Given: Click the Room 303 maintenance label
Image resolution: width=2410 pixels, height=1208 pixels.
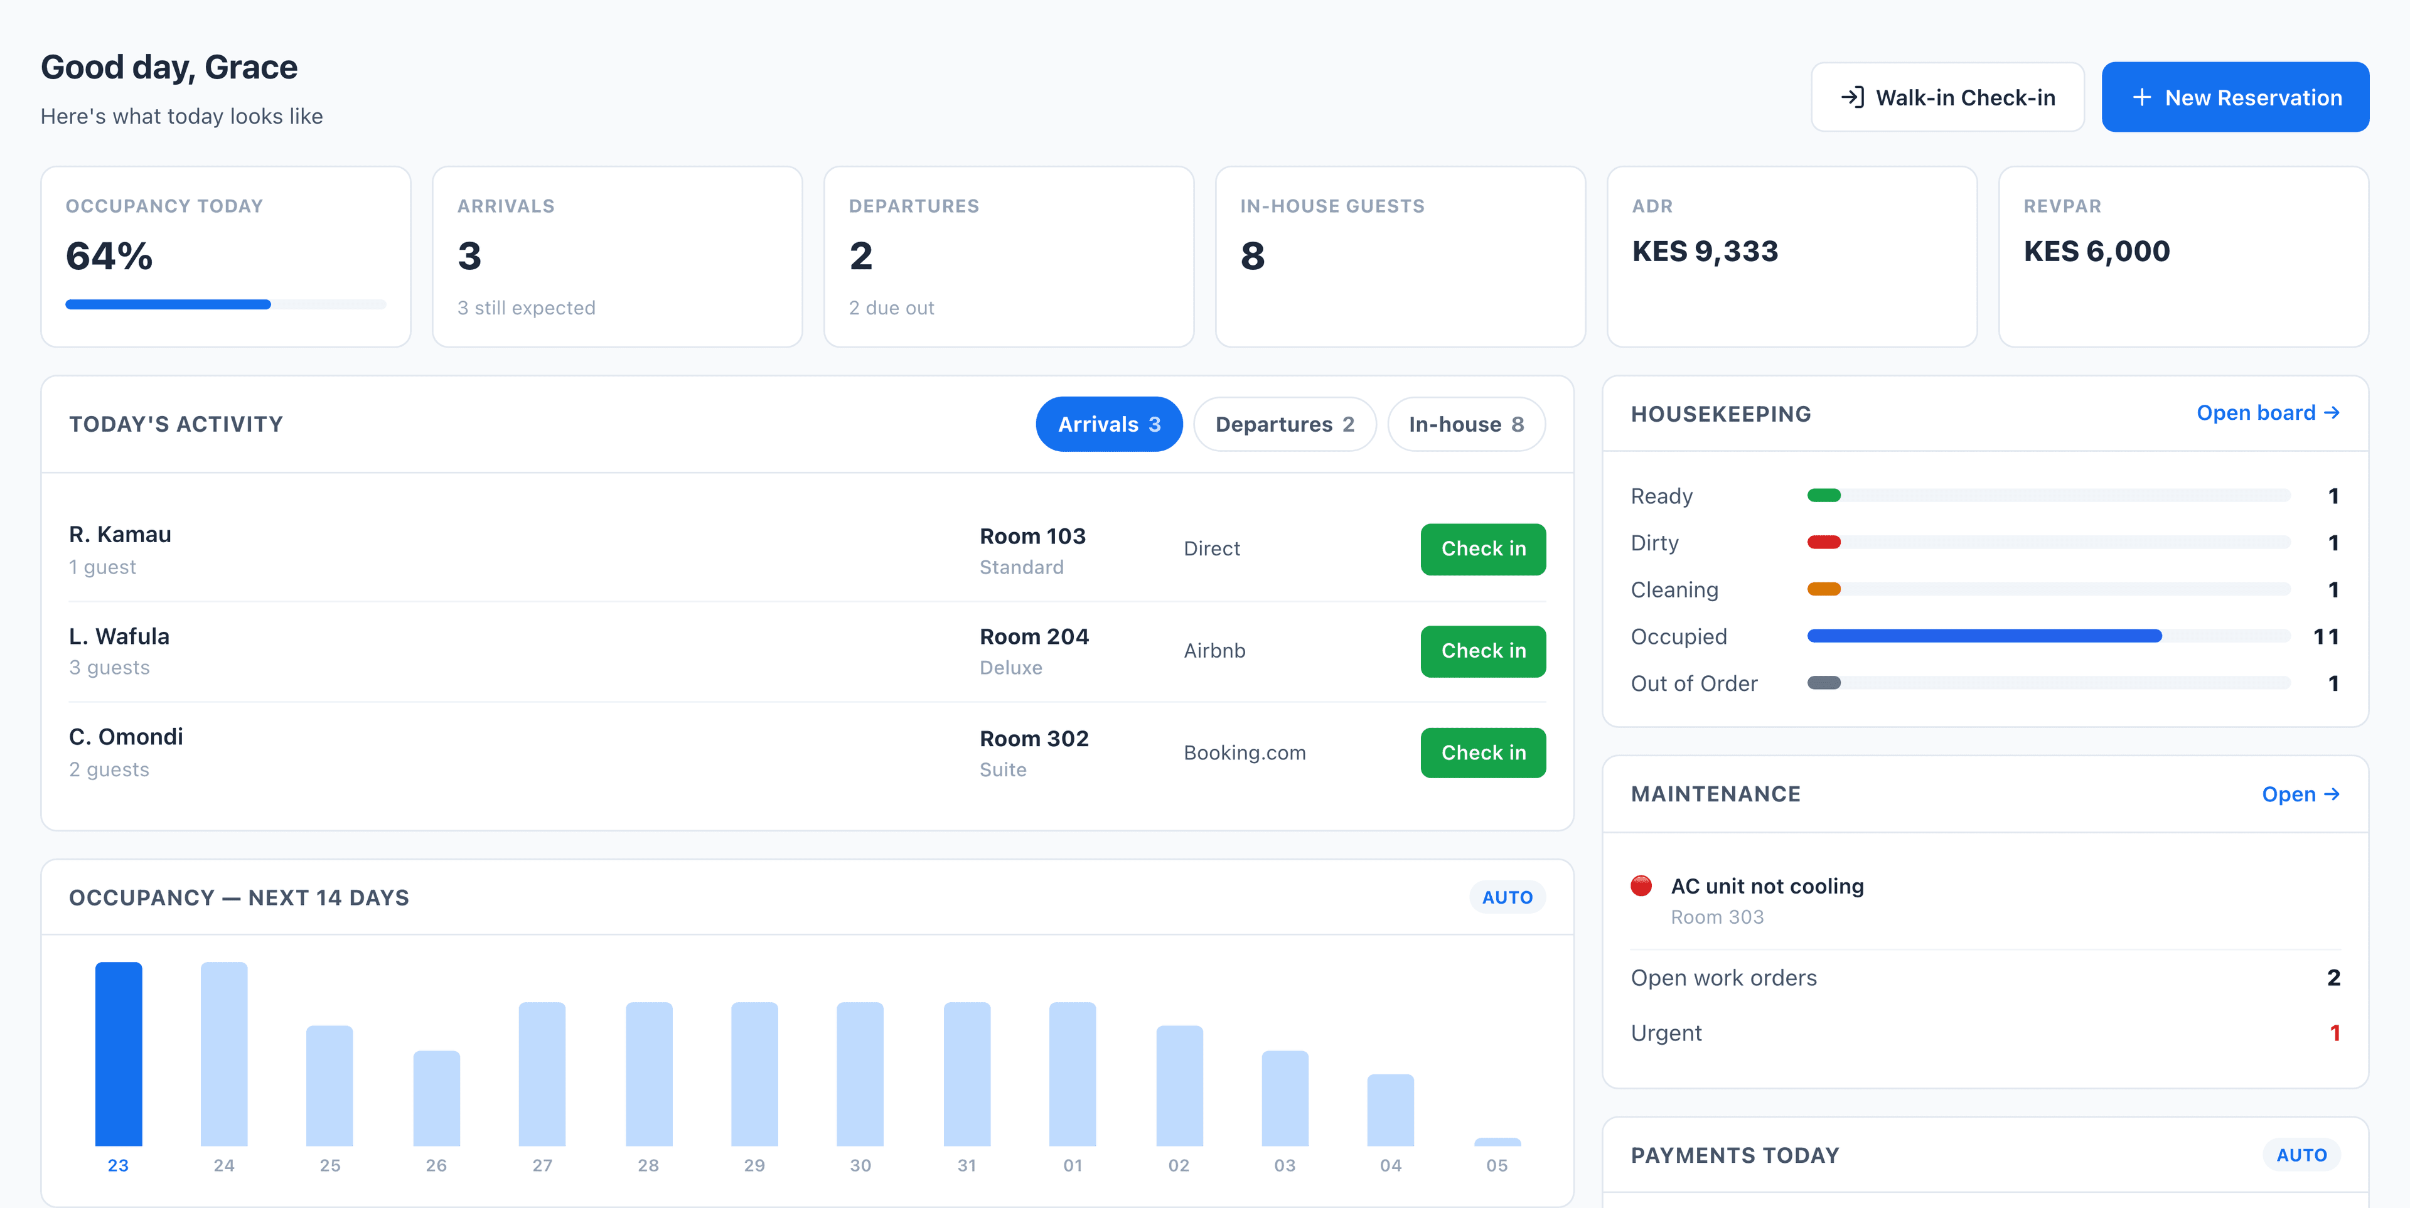Looking at the screenshot, I should click(x=1718, y=917).
